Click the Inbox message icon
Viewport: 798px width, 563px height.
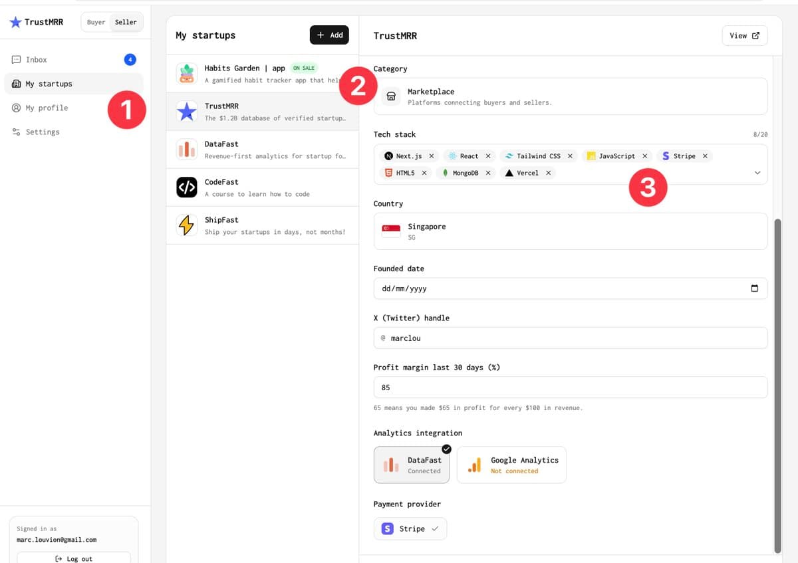16,60
